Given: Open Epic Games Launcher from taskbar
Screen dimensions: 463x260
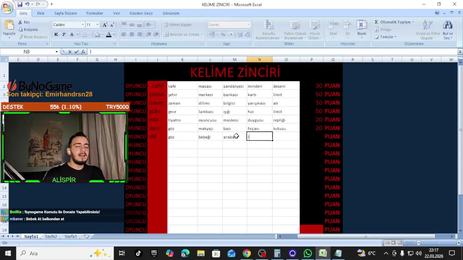Looking at the screenshot, I should click(154, 253).
